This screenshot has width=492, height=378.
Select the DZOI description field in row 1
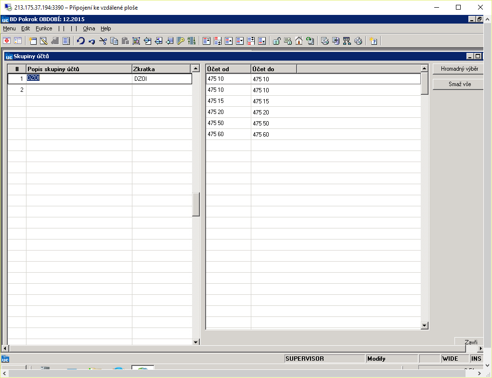click(x=79, y=79)
